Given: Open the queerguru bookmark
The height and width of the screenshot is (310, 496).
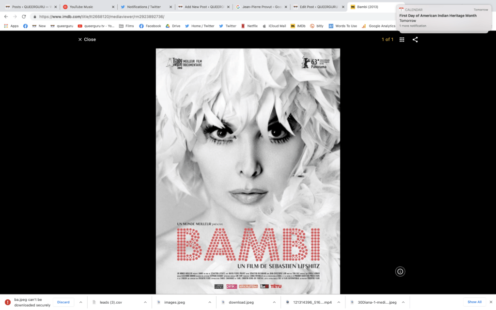Looking at the screenshot, I should tap(62, 26).
